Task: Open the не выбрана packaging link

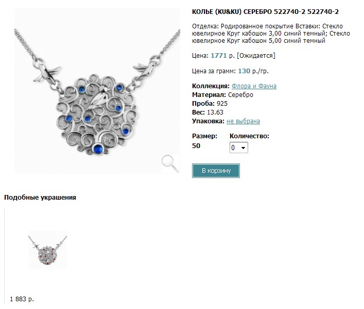Action: coord(243,121)
